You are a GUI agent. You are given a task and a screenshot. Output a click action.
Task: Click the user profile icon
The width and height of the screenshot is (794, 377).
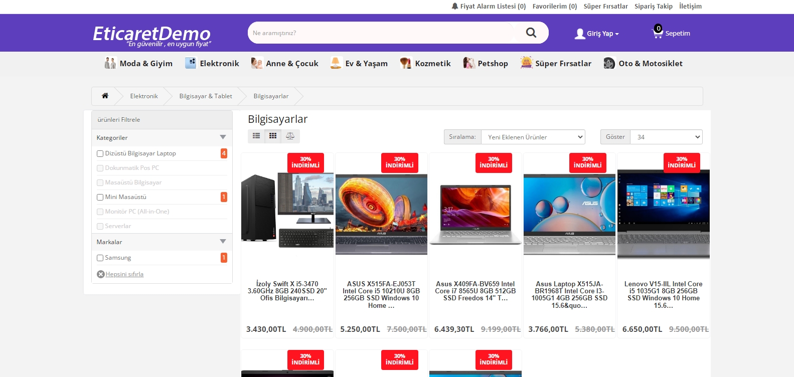click(580, 34)
